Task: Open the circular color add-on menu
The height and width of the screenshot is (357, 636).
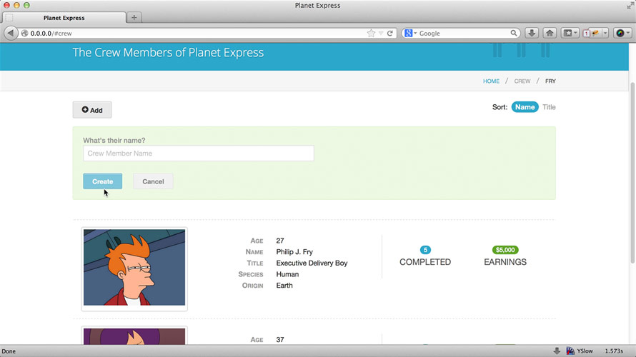Action: pos(622,34)
